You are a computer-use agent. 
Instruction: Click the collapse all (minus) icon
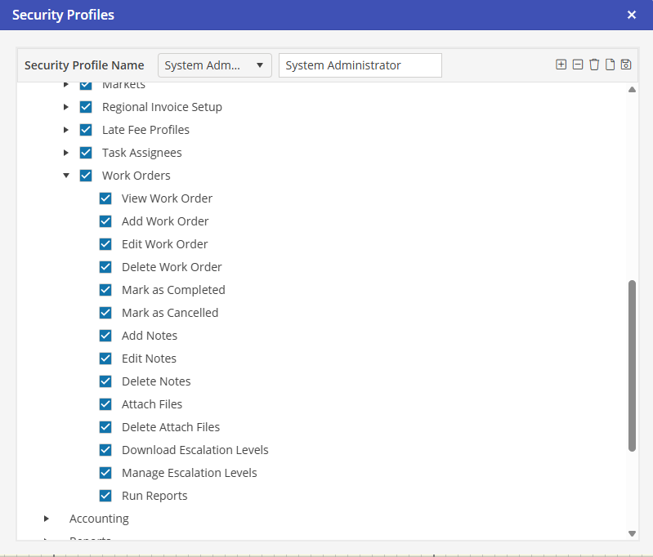[x=578, y=65]
